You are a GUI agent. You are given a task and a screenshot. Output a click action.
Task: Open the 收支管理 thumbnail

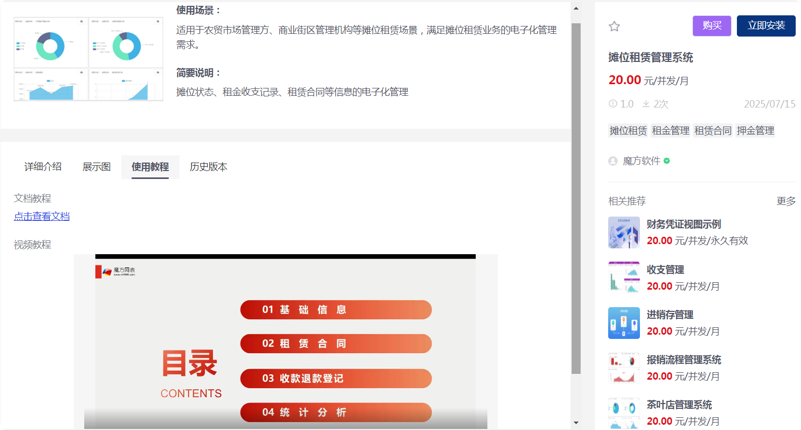pyautogui.click(x=624, y=277)
